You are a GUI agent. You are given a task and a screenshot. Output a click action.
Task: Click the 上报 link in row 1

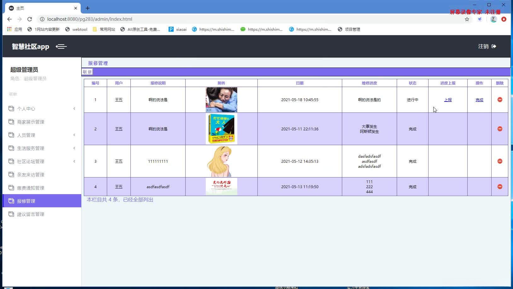448,100
